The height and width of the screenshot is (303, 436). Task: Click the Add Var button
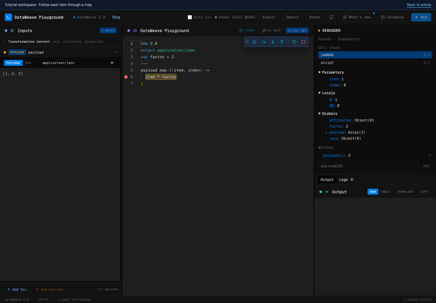[17, 289]
